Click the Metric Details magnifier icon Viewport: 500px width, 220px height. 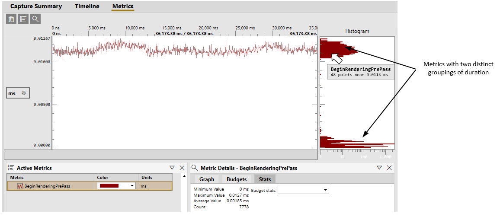195,168
